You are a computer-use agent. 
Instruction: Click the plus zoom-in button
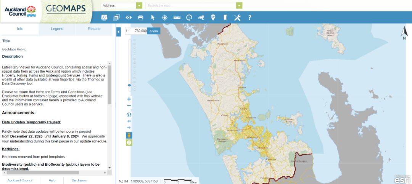[x=129, y=99]
